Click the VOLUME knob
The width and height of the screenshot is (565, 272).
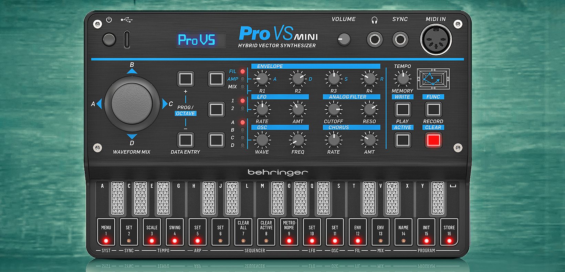pyautogui.click(x=344, y=39)
